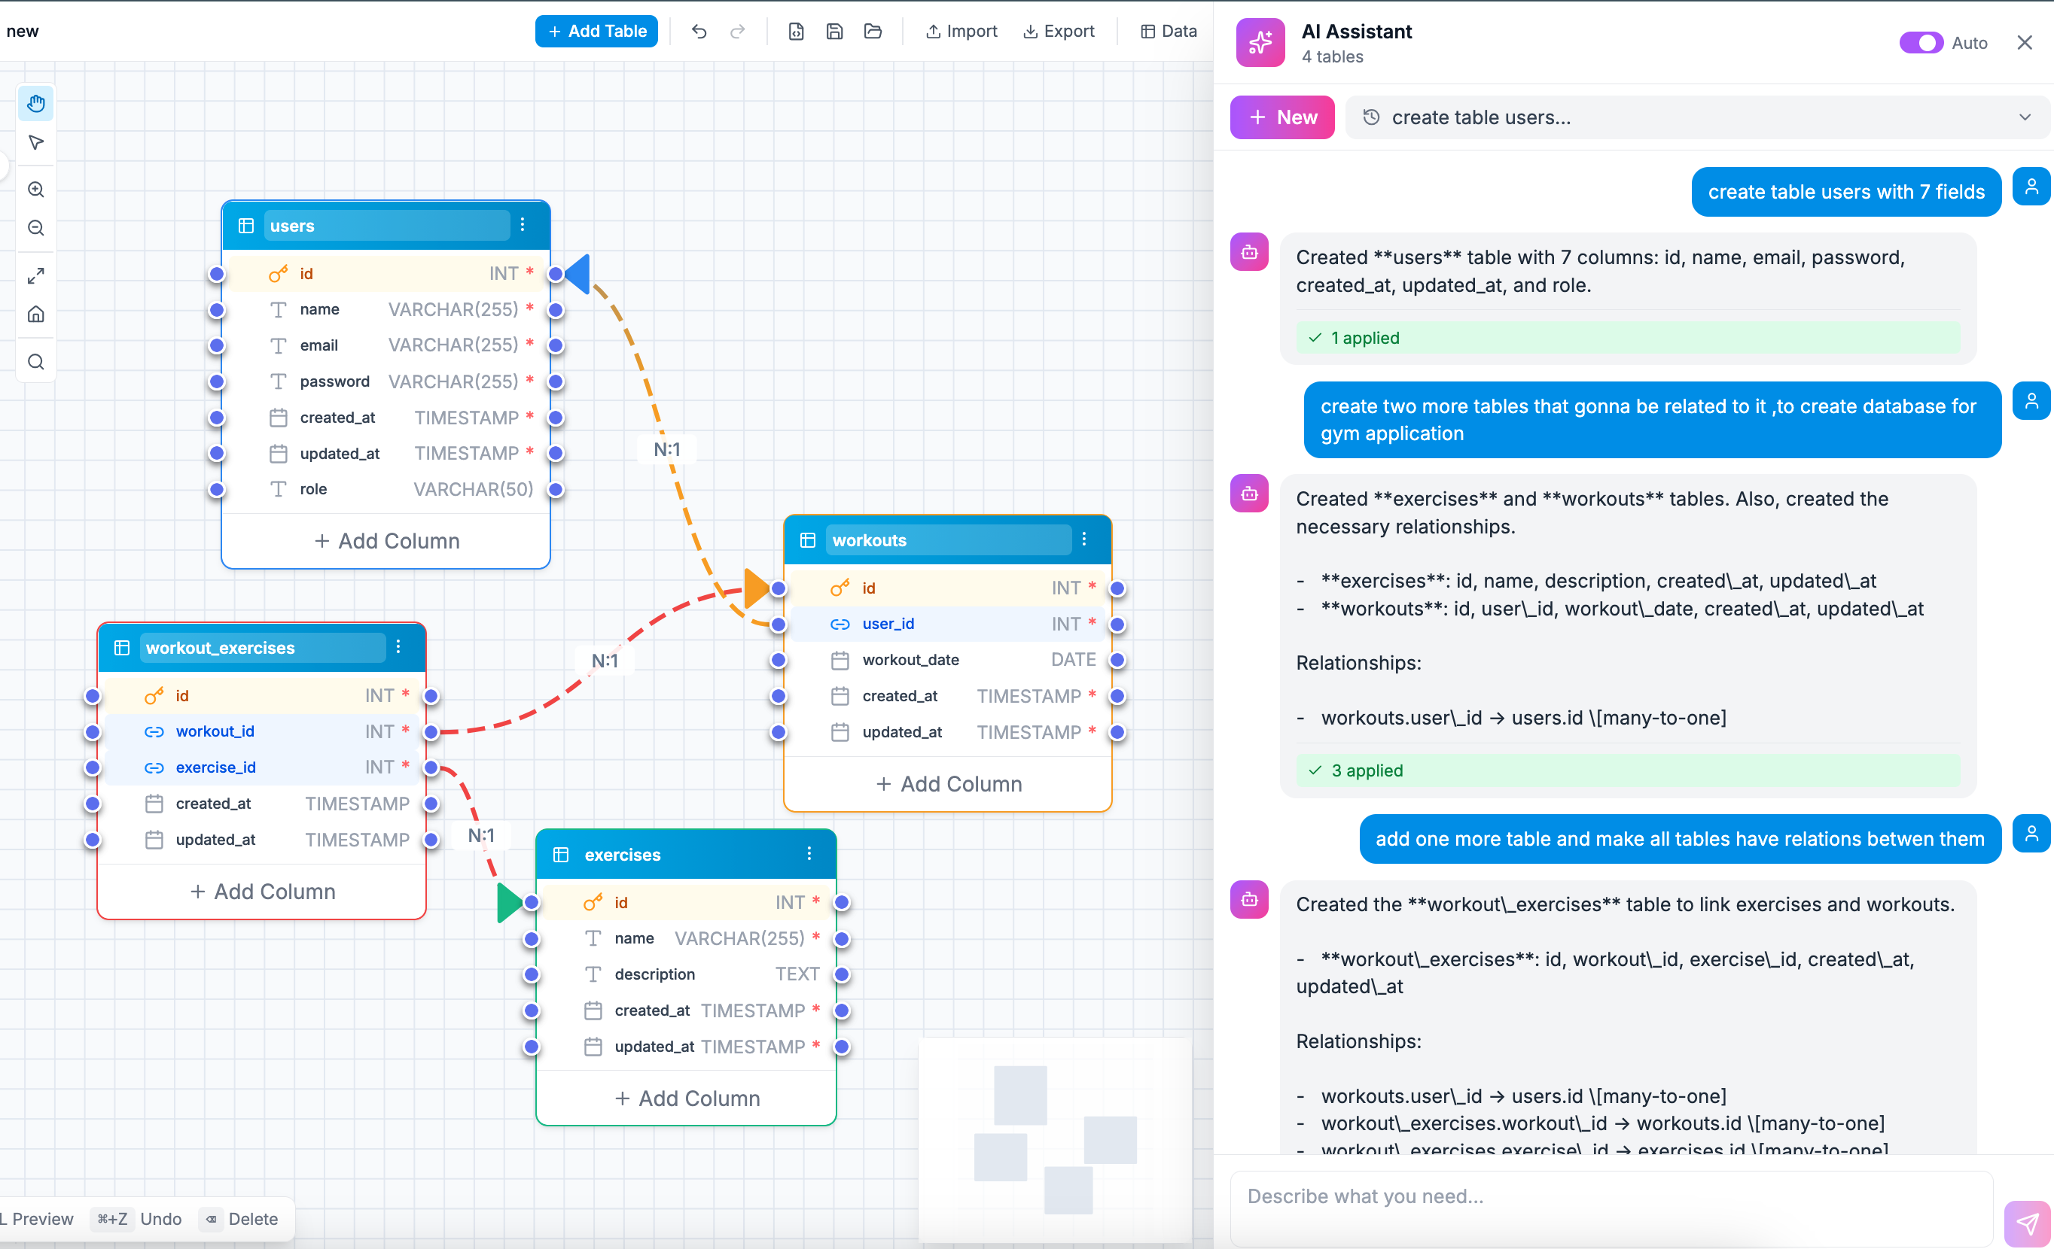
Task: Open the Data view tab
Action: pyautogui.click(x=1168, y=32)
